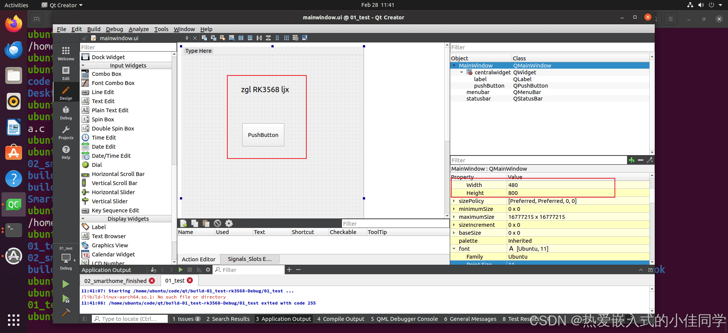Image resolution: width=728 pixels, height=333 pixels.
Task: Click the Adjust Size toolbar icon
Action: (304, 38)
